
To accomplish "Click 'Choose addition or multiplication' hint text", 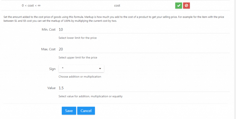I will pyautogui.click(x=80, y=76).
